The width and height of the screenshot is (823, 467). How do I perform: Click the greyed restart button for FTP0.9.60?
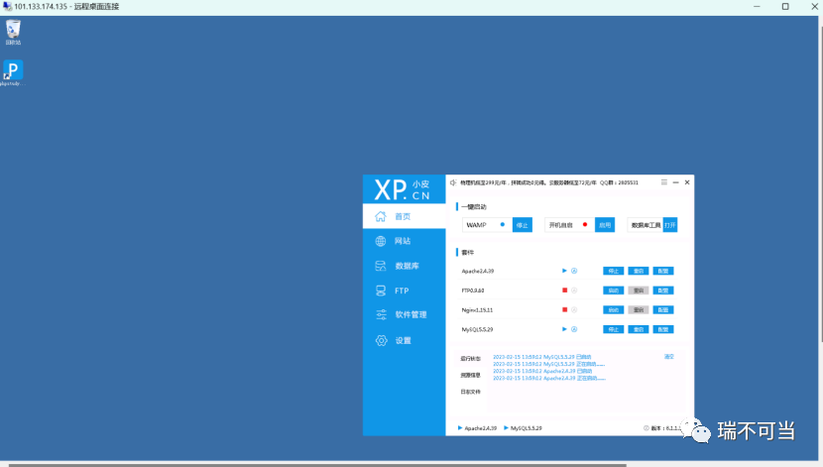click(x=639, y=291)
